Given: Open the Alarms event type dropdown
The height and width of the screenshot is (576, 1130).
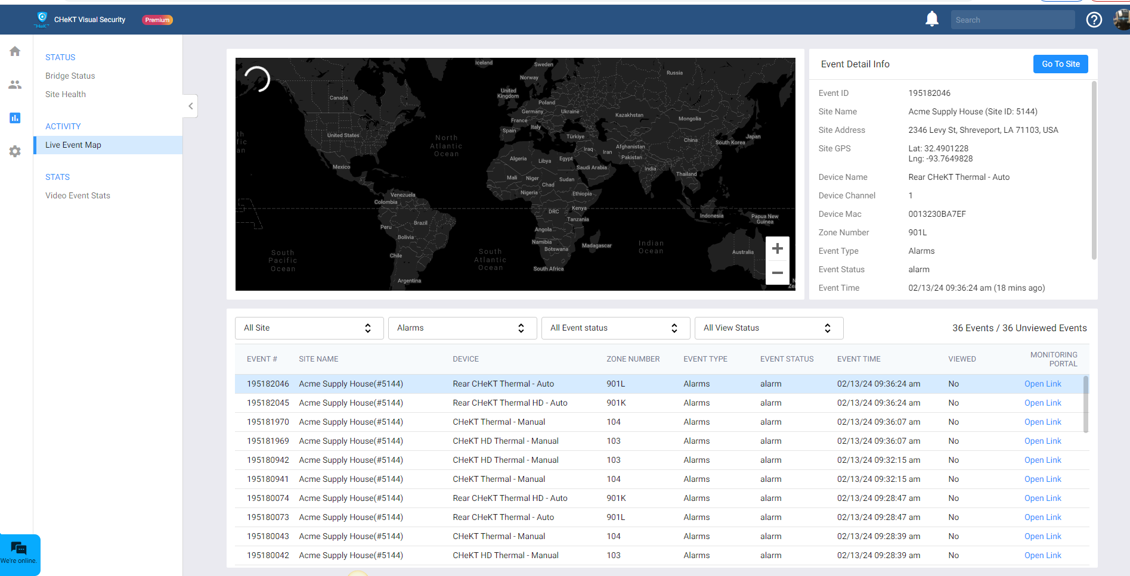Looking at the screenshot, I should coord(462,328).
